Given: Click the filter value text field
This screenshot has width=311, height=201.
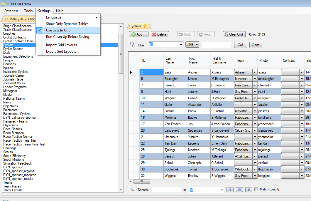Looking at the screenshot, I should pyautogui.click(x=216, y=45).
